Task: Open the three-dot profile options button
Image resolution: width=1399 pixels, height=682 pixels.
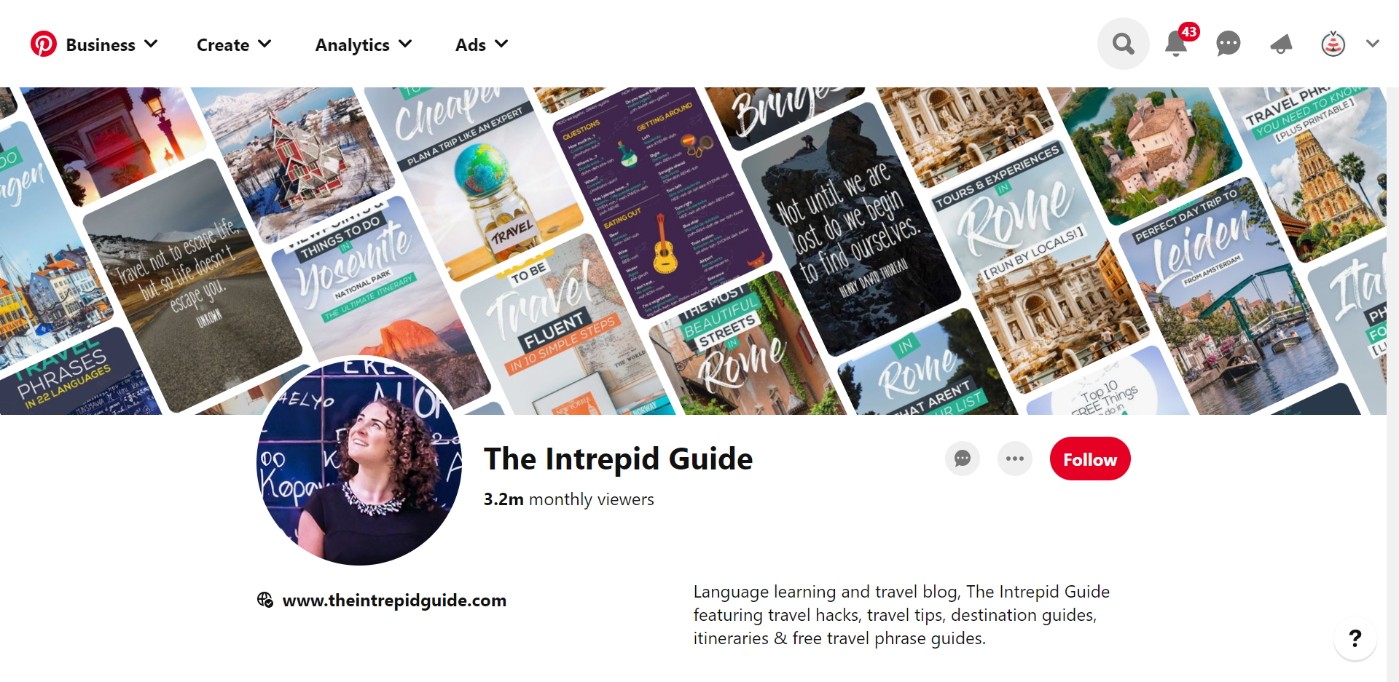Action: pyautogui.click(x=1015, y=459)
